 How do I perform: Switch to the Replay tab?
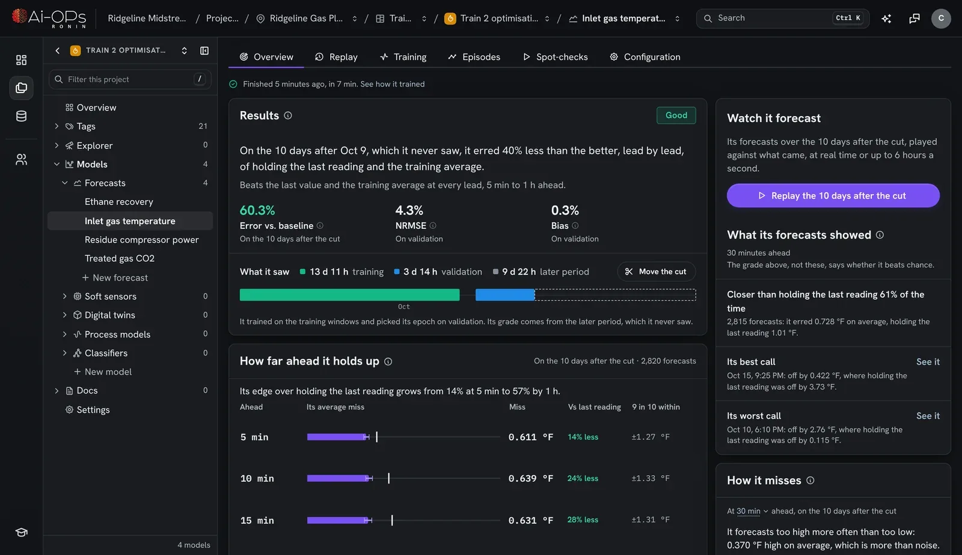click(x=336, y=57)
